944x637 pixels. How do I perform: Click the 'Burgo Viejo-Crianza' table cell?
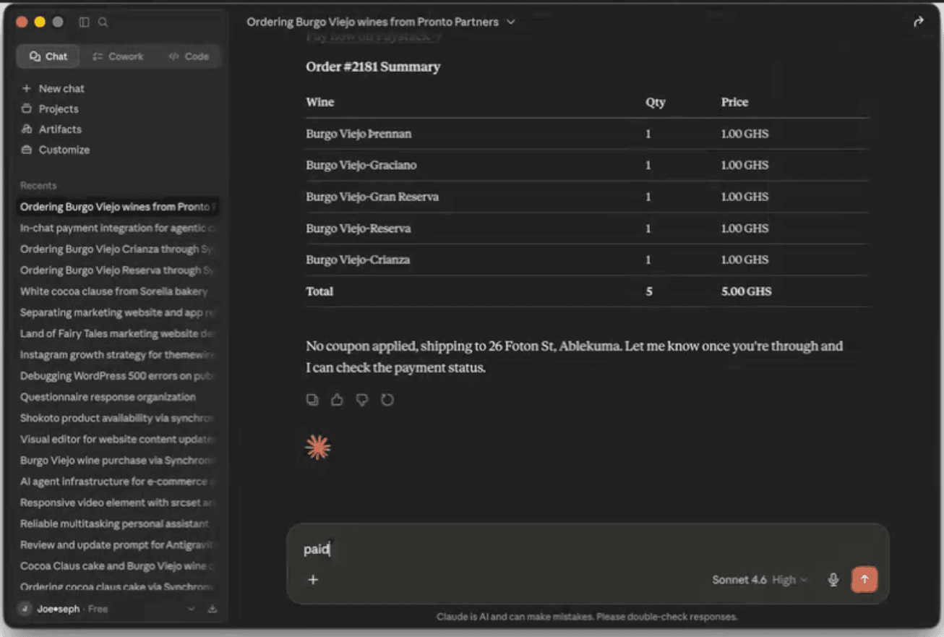click(x=358, y=260)
